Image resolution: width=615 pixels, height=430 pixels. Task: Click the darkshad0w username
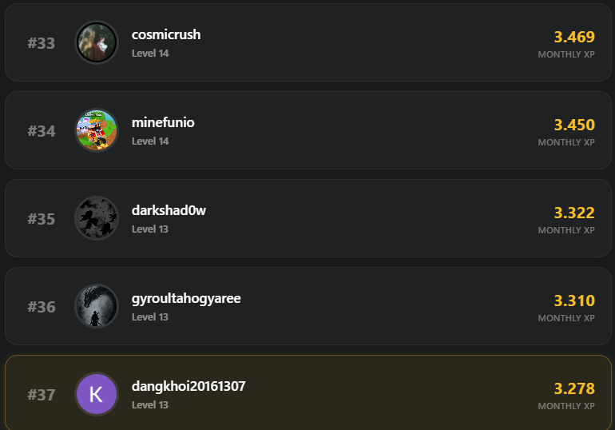pyautogui.click(x=169, y=210)
